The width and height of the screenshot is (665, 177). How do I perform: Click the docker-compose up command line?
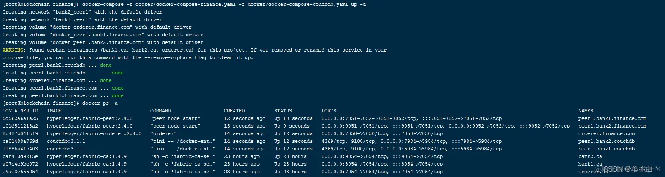184,5
